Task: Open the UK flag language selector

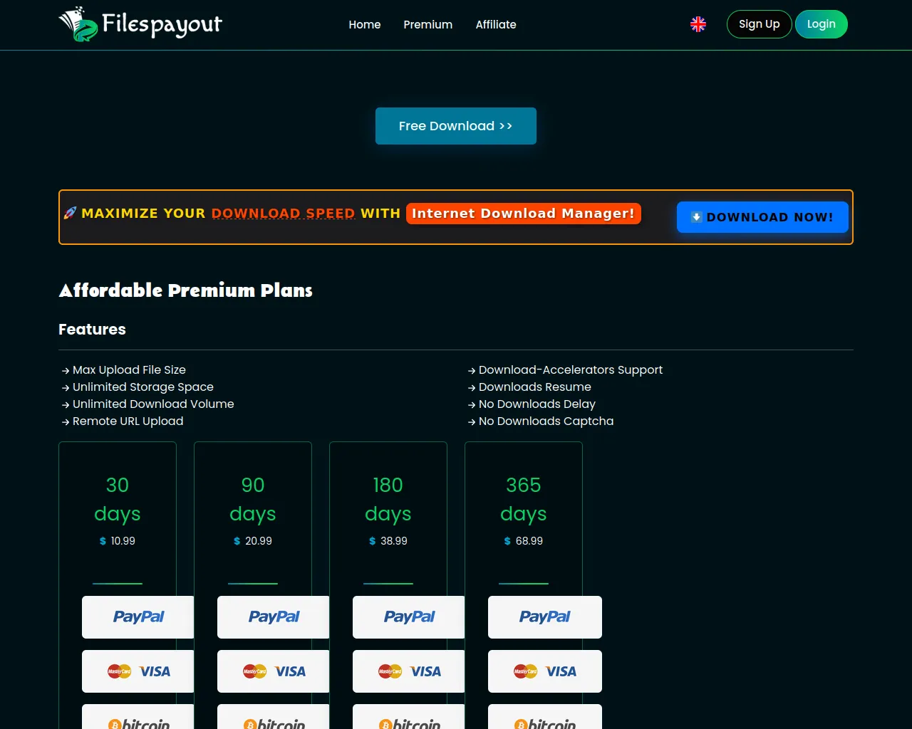Action: point(698,24)
